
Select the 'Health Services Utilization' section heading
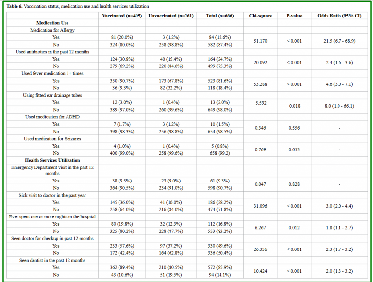click(52, 160)
